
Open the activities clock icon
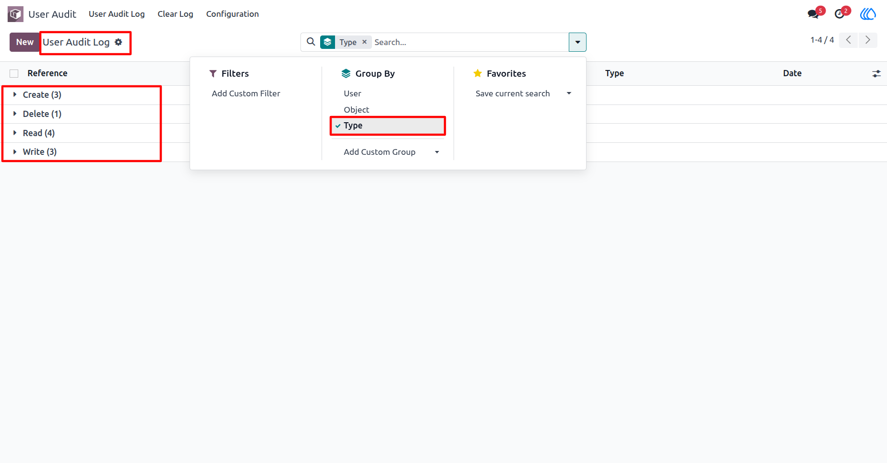839,14
